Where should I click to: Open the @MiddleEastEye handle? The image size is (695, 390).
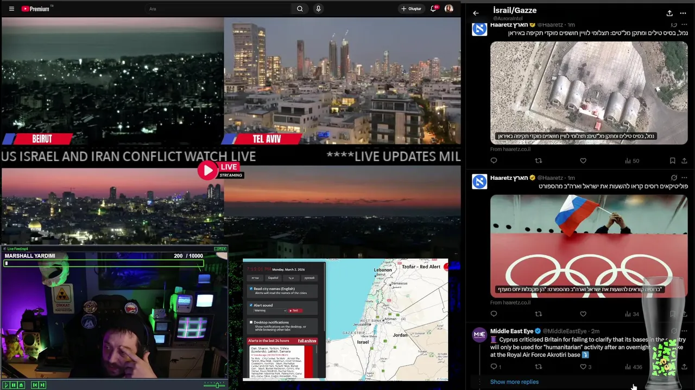tap(565, 331)
